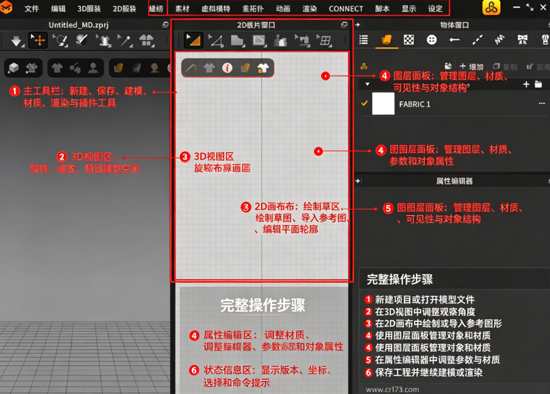This screenshot has height=394, width=550.
Task: Select the FABRIC 1 row label
Action: (x=415, y=104)
